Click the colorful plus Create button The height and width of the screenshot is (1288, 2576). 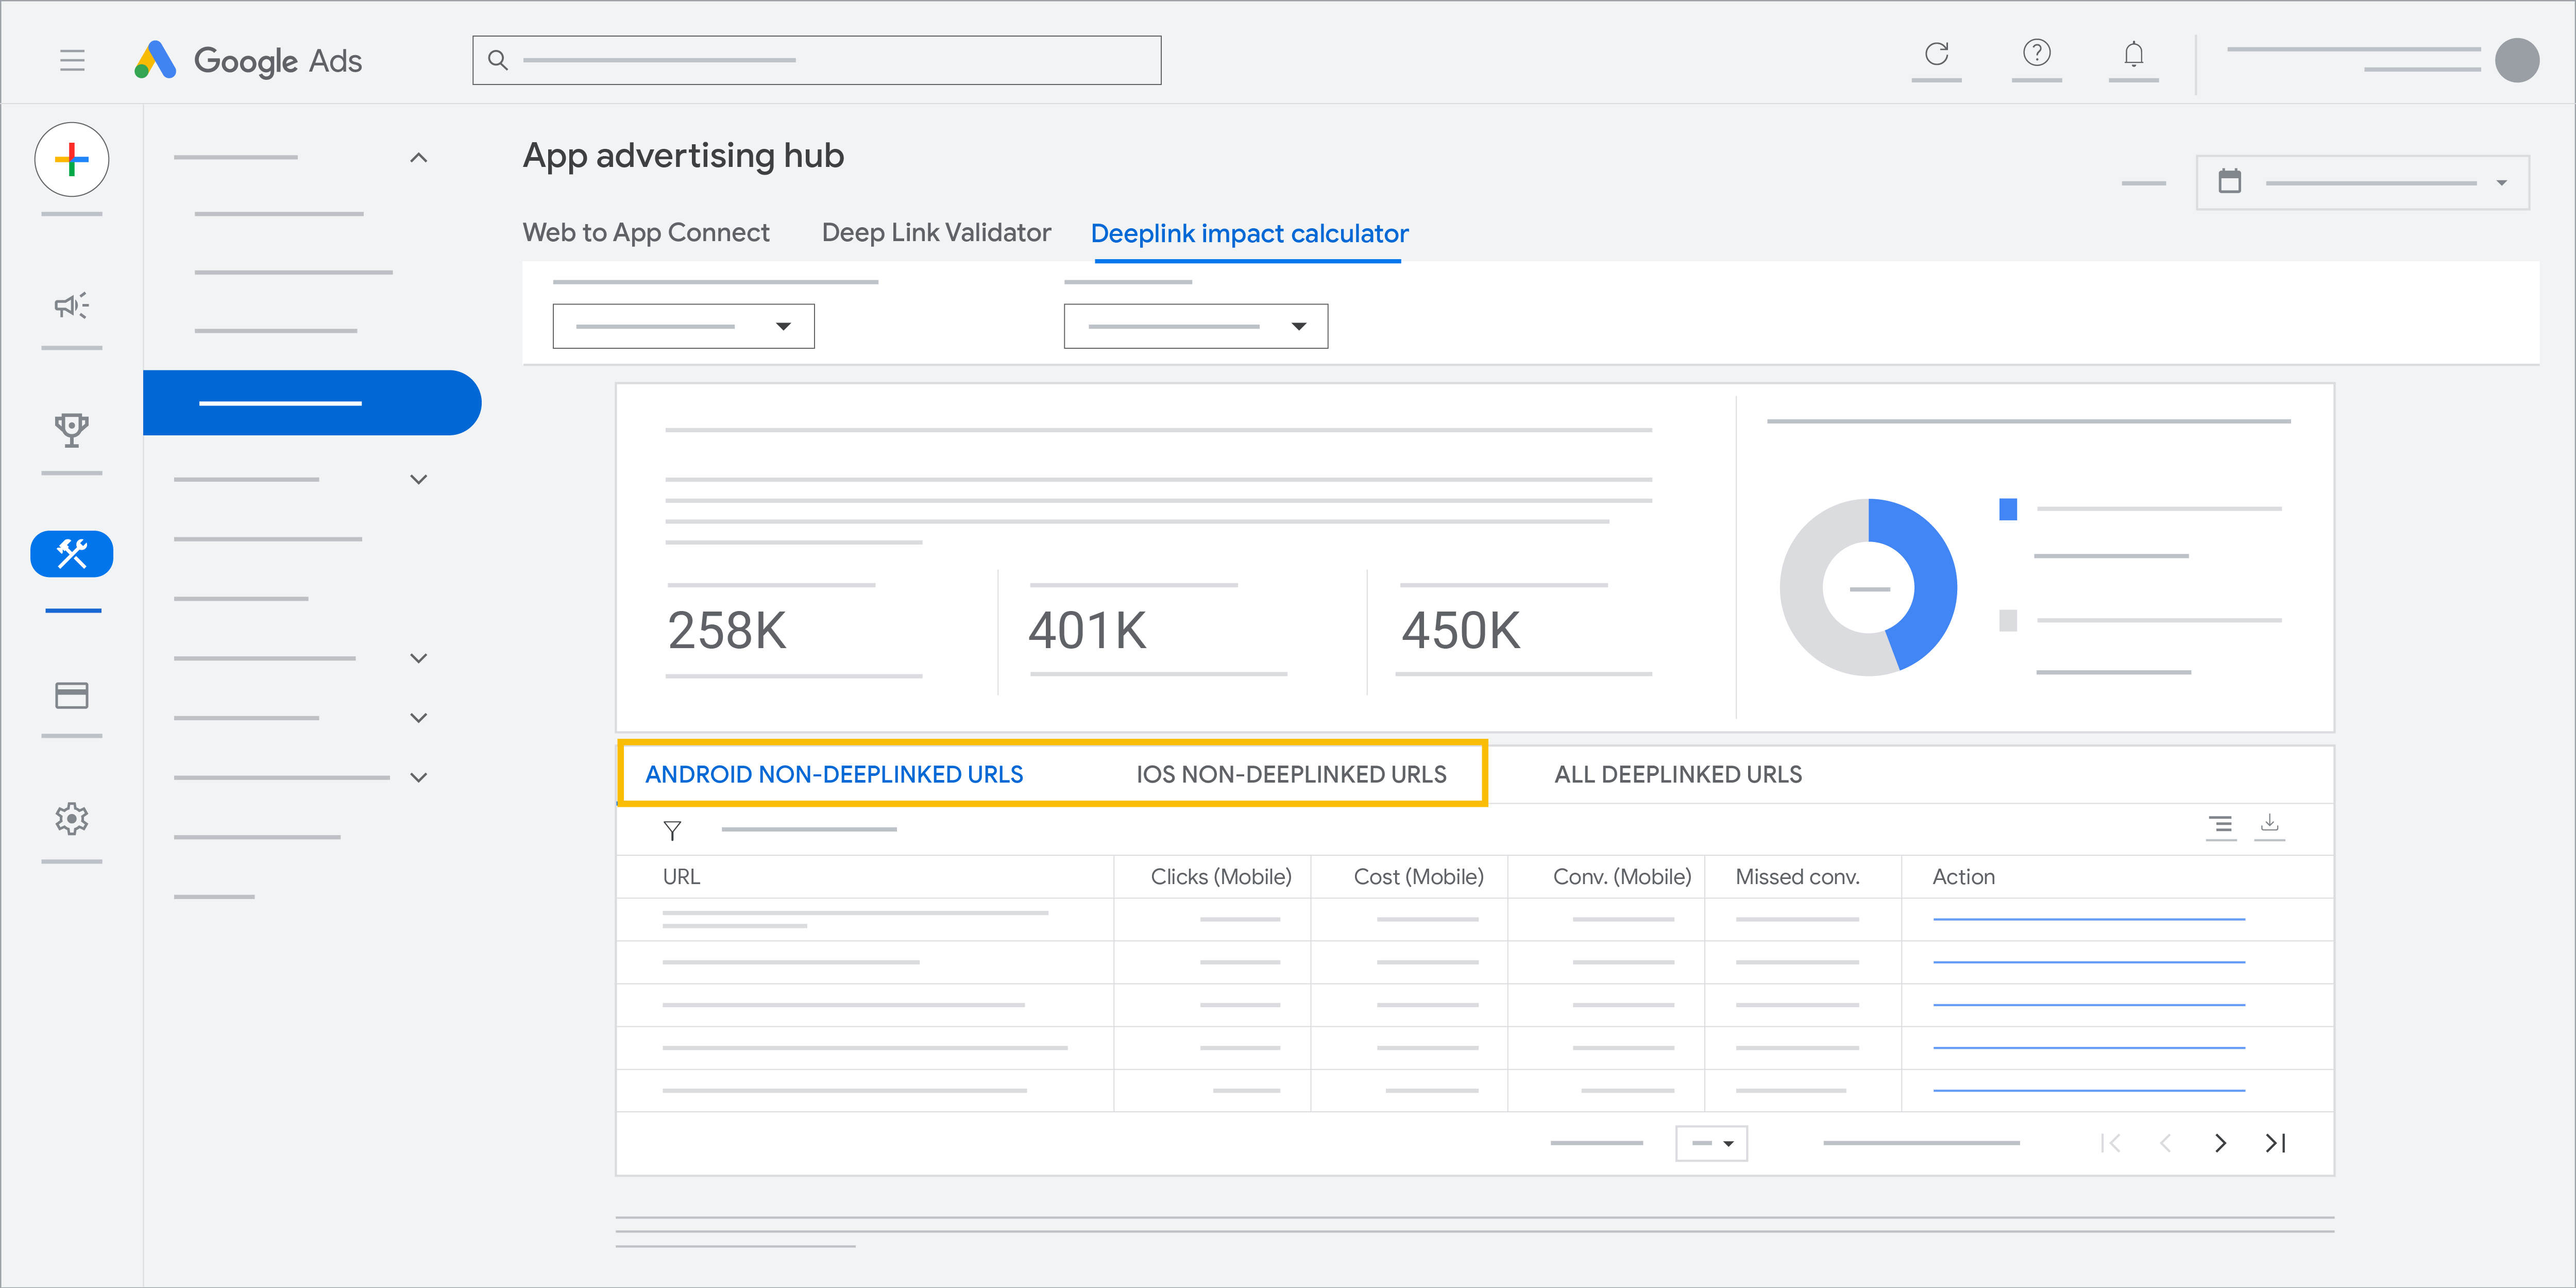(x=72, y=159)
